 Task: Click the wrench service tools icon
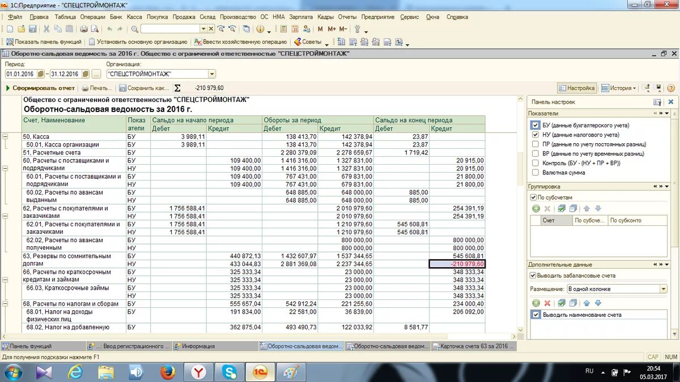point(358,29)
